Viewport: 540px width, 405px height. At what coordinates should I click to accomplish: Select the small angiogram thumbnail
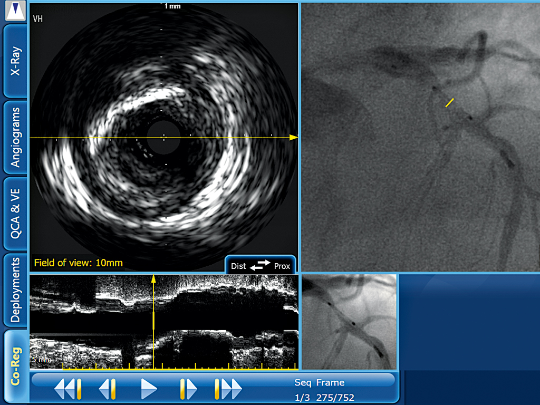coord(349,321)
